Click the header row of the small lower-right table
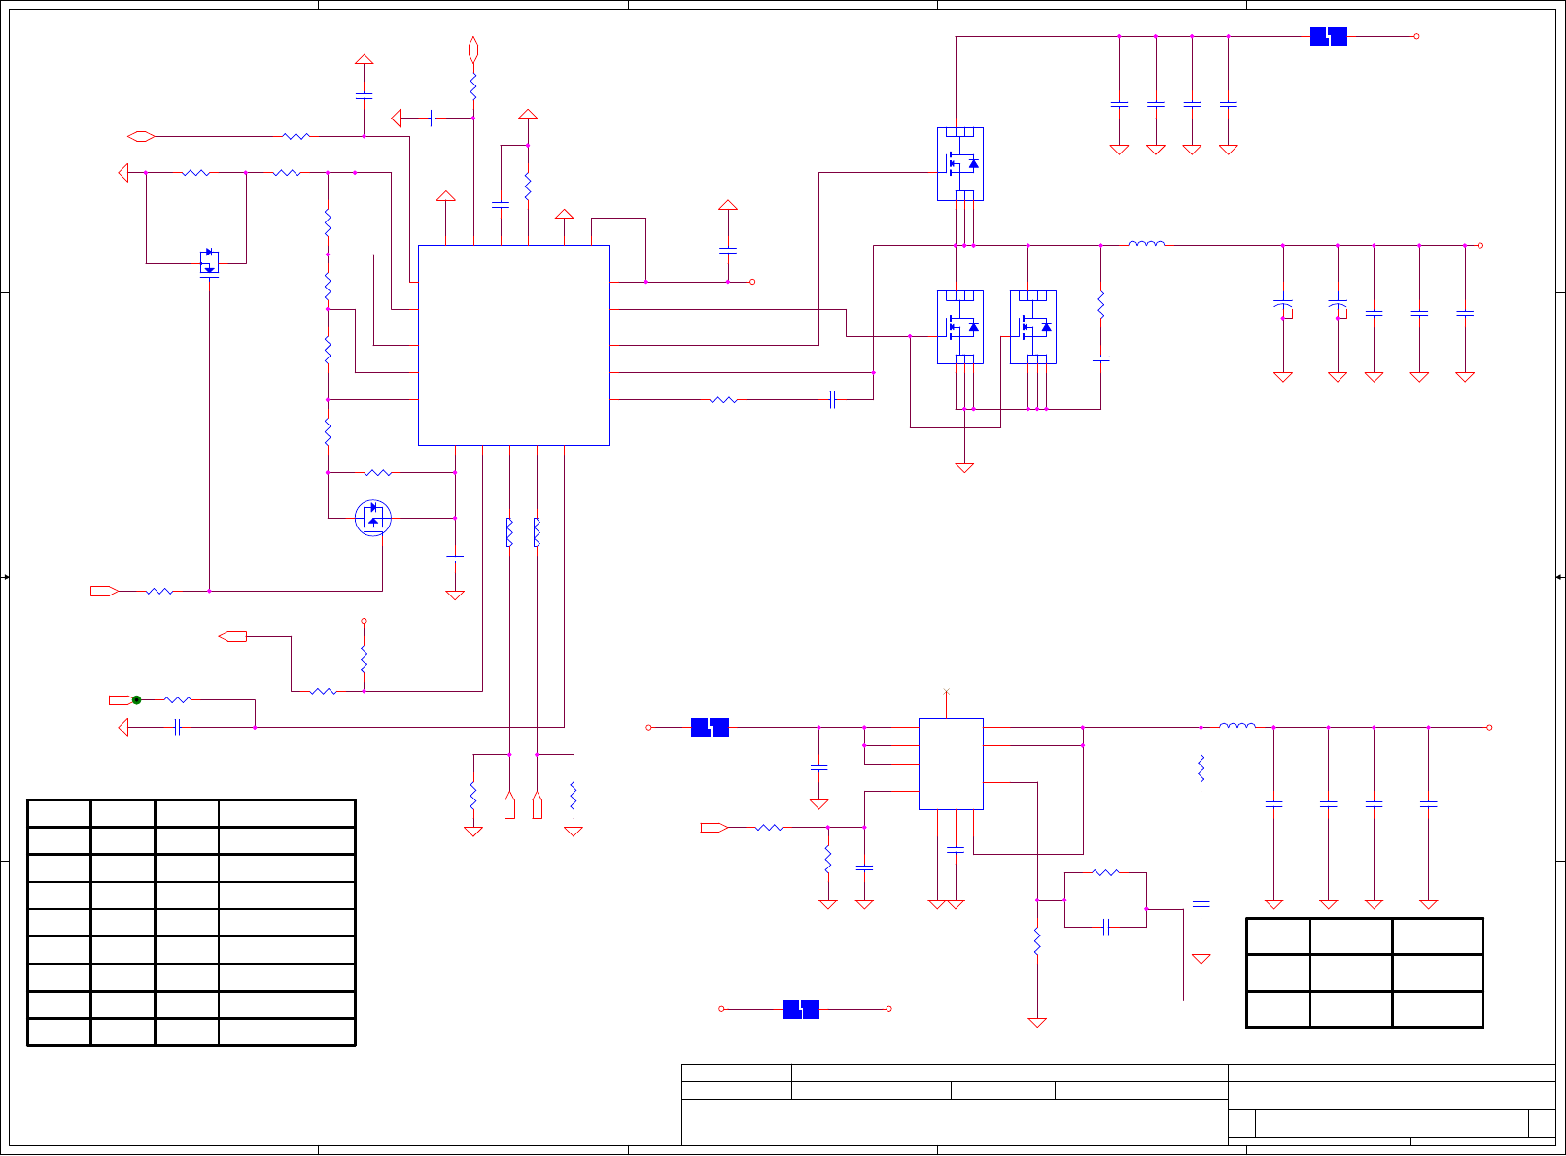The width and height of the screenshot is (1566, 1156). point(1365,935)
